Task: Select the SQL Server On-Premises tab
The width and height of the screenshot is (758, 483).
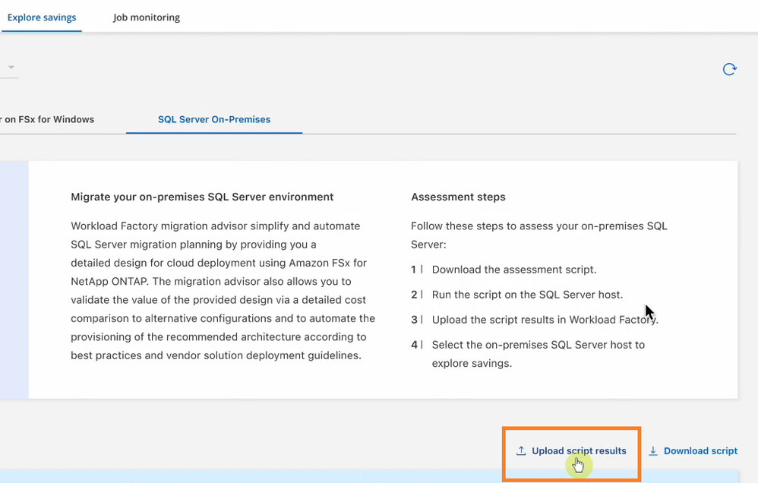Action: (214, 119)
